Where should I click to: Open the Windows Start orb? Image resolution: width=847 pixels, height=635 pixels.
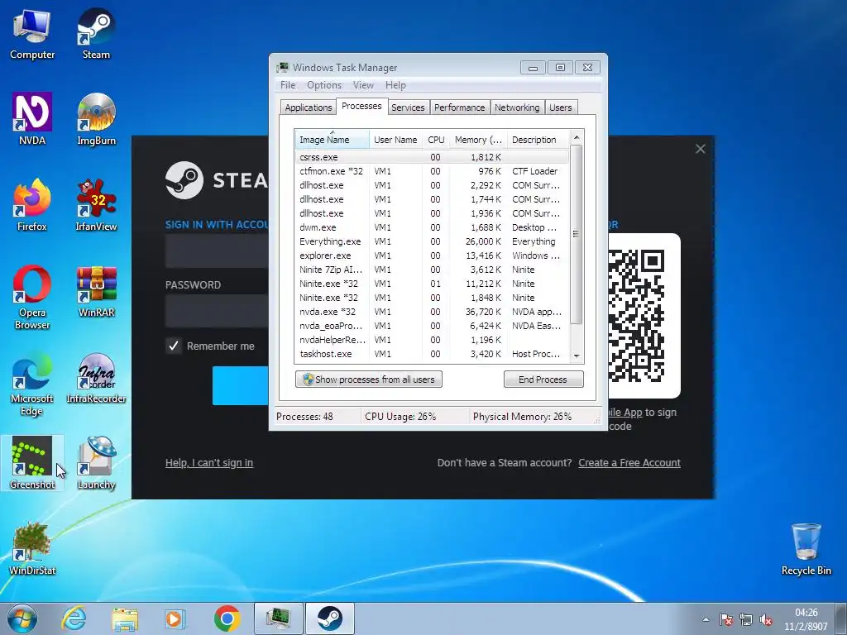coord(22,618)
